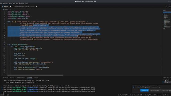Click Ln 15, Col 91 cursor position status

pyautogui.click(x=125, y=95)
